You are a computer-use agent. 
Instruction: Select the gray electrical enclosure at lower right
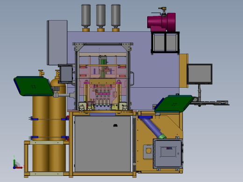pos(168,154)
